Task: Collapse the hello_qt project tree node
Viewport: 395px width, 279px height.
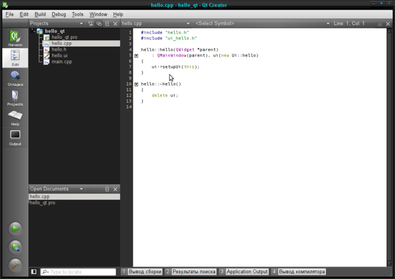Action: point(33,31)
